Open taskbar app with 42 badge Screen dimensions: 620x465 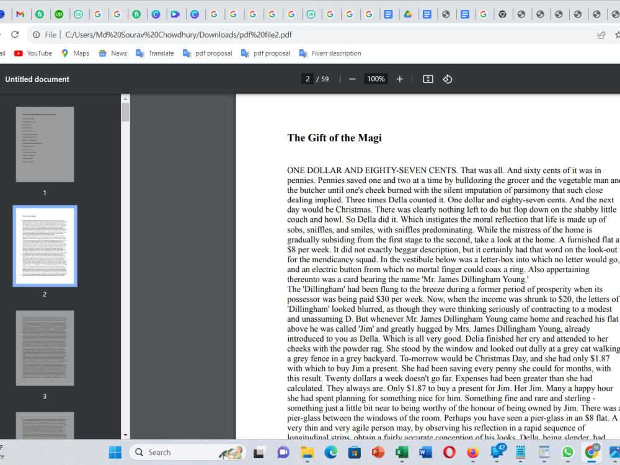[x=497, y=451]
